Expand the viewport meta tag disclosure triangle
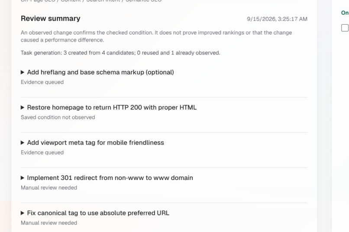 22,142
